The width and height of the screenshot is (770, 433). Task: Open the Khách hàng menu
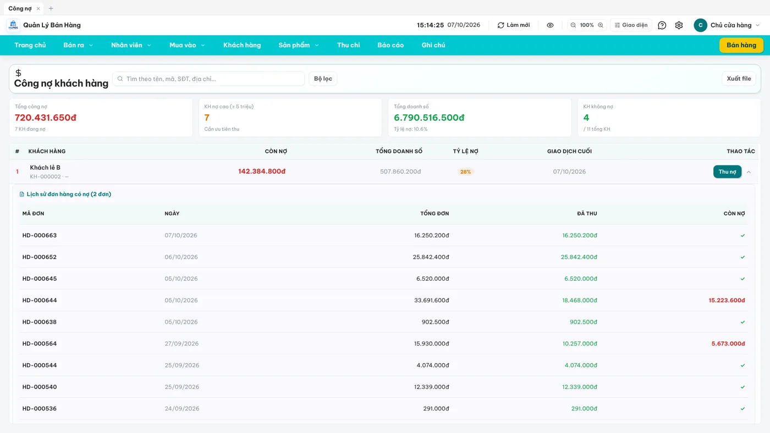[242, 45]
